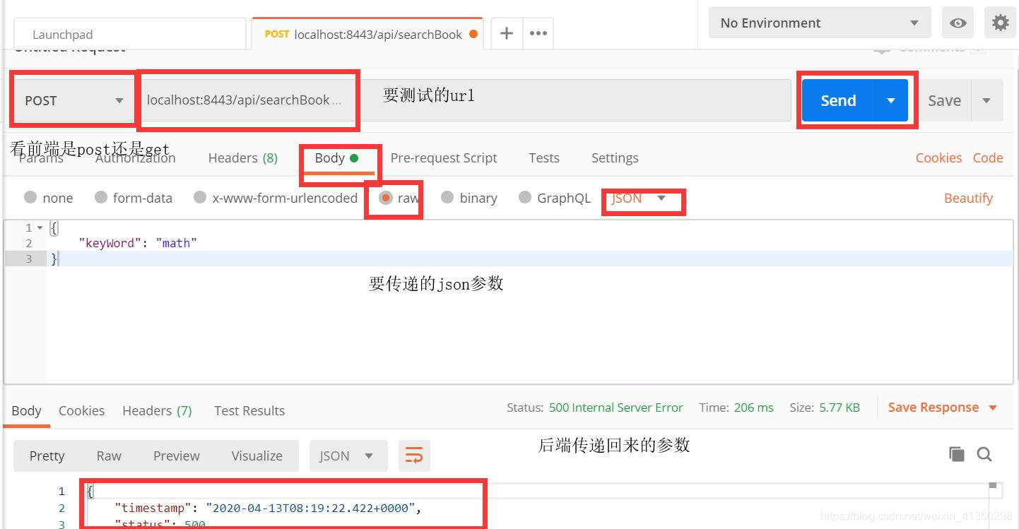
Task: Open the environment quick look eye icon
Action: pyautogui.click(x=958, y=22)
